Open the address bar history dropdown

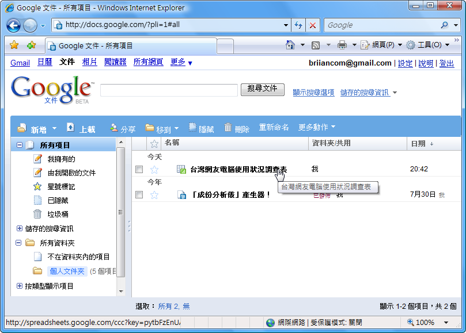(286, 25)
